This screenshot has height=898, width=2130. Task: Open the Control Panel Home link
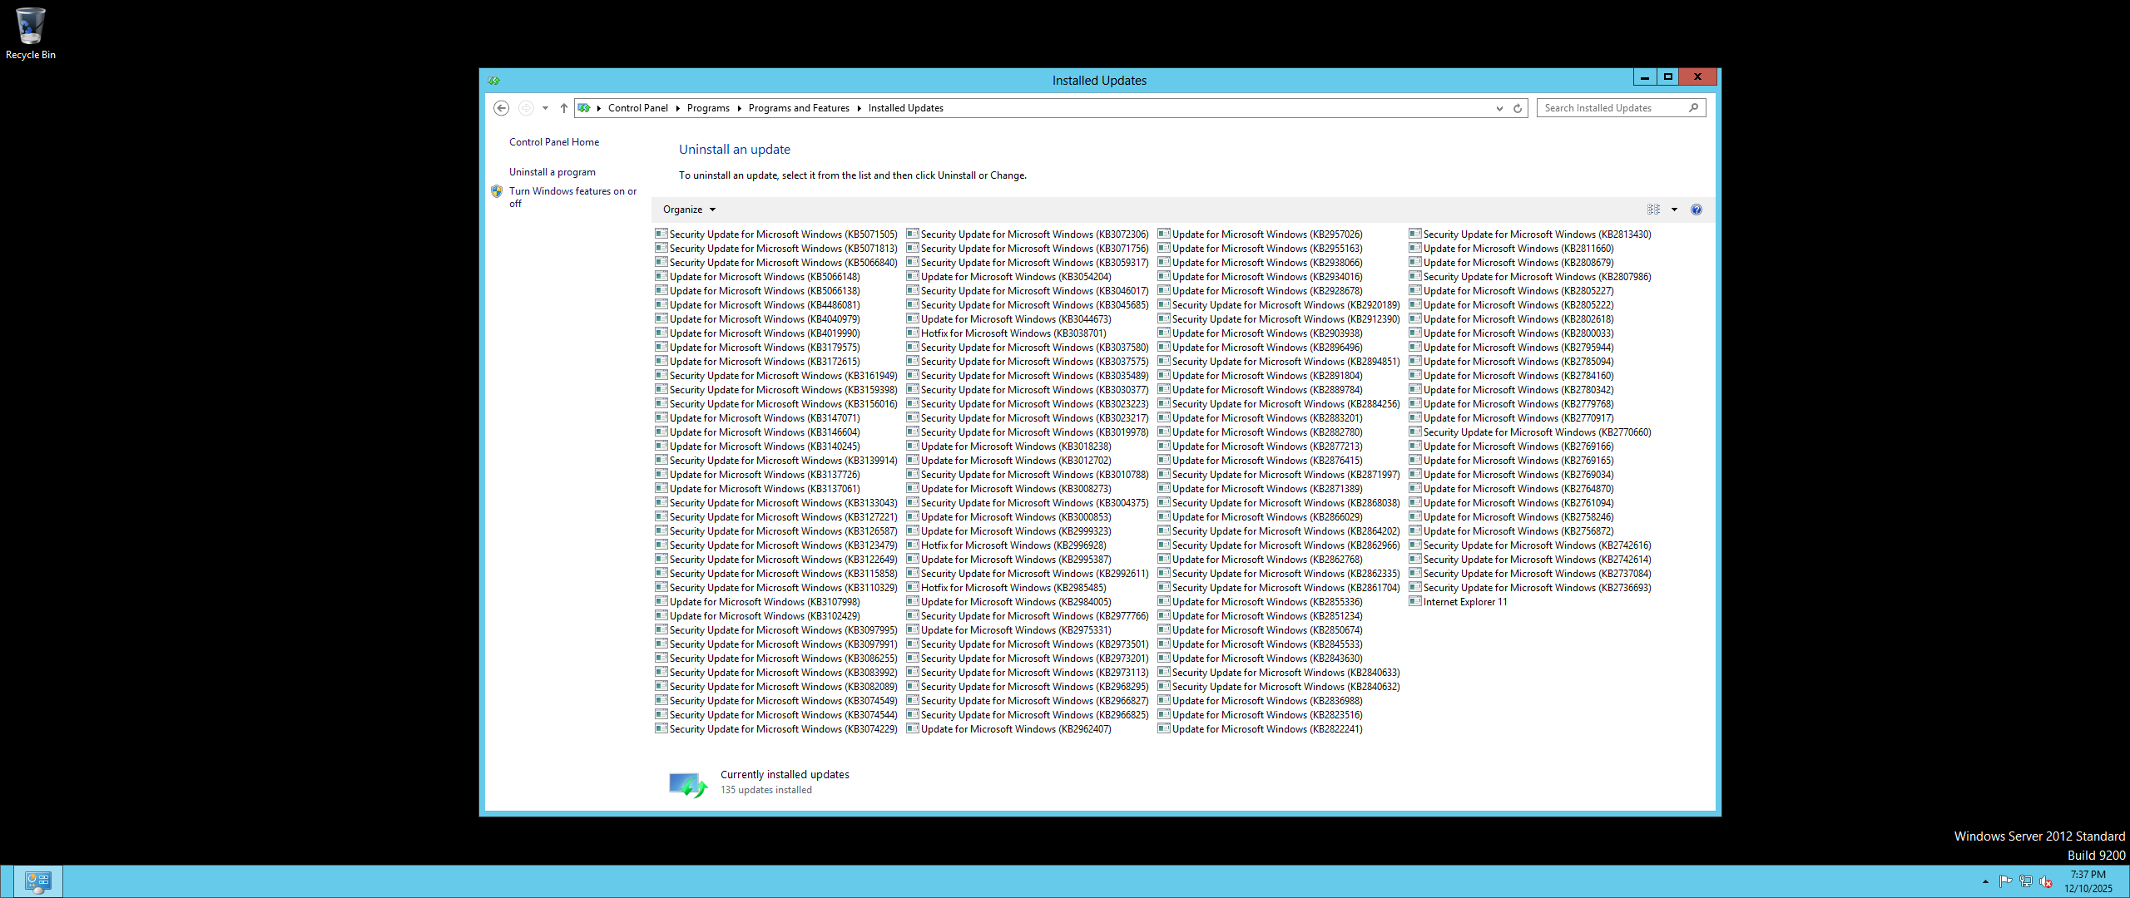(554, 142)
